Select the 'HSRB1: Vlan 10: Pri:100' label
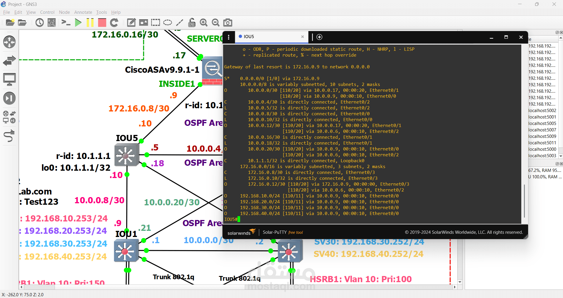Image resolution: width=563 pixels, height=298 pixels. tap(361, 279)
